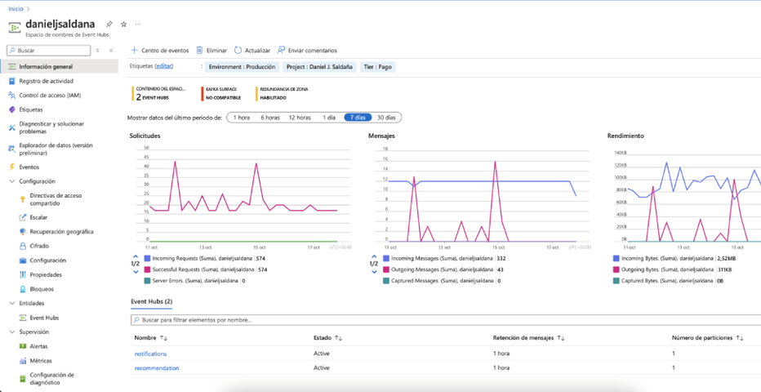761x392 pixels.
Task: Collapse the Entidades section
Action: pyautogui.click(x=12, y=303)
